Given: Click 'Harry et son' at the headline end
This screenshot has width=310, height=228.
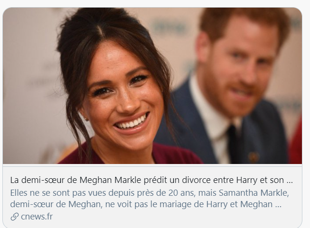Looking at the screenshot, I should (260, 180).
